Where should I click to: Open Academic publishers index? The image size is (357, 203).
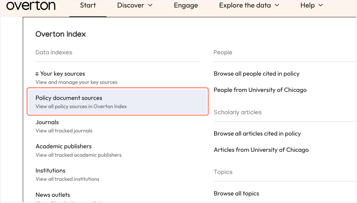pos(63,146)
